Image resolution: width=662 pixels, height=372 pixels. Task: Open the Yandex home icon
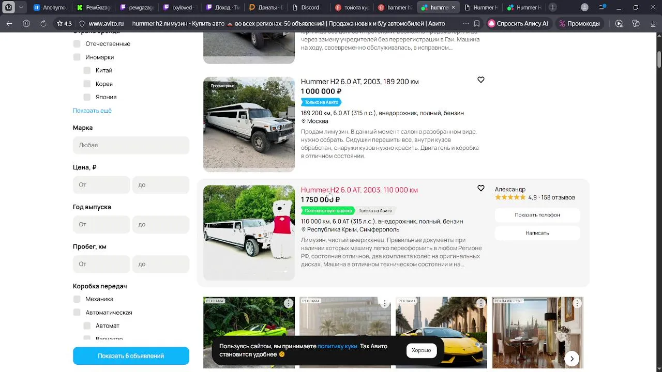pos(26,23)
